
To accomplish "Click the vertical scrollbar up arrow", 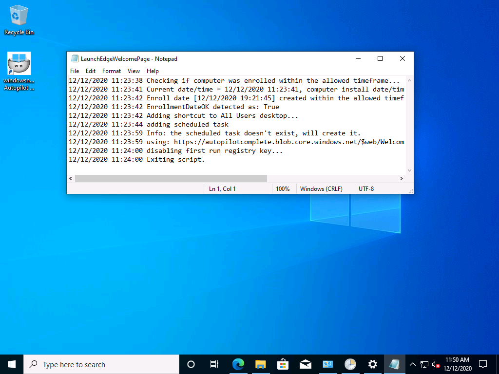I will pos(409,80).
